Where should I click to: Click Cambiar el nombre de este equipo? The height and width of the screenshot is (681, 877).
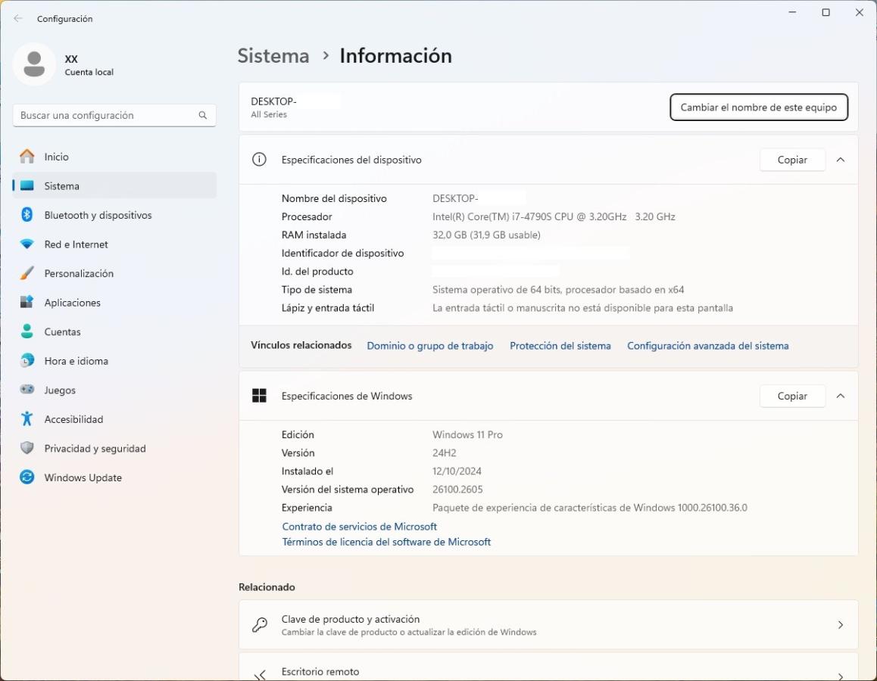[x=758, y=107]
